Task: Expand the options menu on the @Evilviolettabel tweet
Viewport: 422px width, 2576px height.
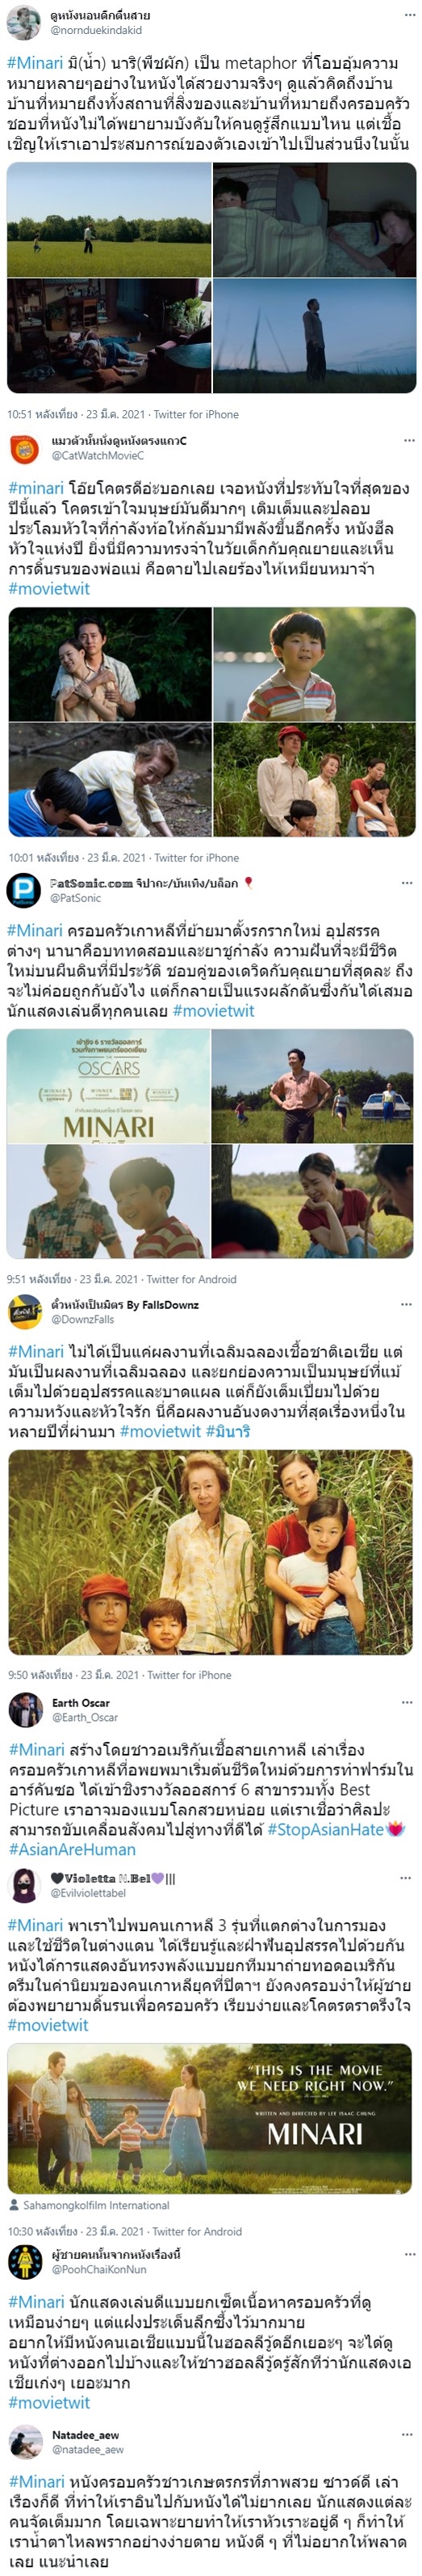Action: click(407, 1878)
